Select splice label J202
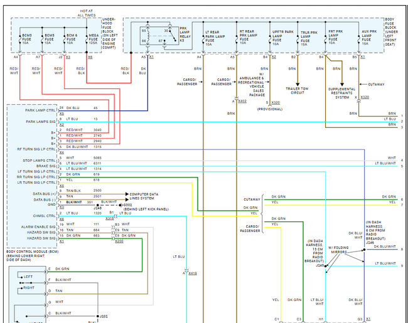 [104, 316]
